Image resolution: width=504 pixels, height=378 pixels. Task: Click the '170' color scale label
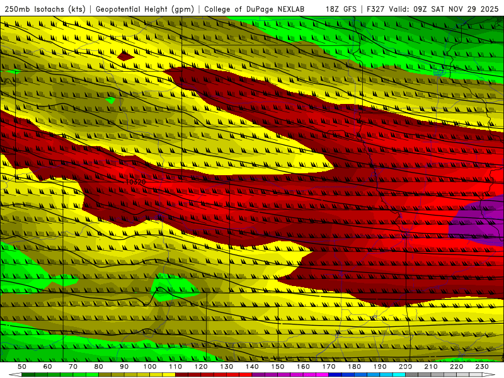pyautogui.click(x=329, y=367)
